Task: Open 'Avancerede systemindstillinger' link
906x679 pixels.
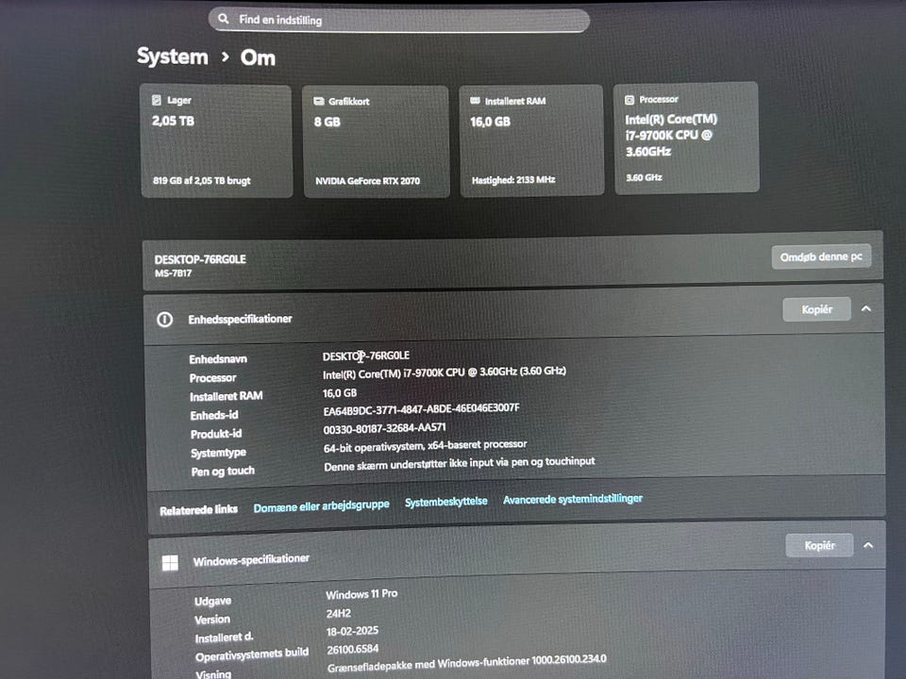Action: pos(573,499)
